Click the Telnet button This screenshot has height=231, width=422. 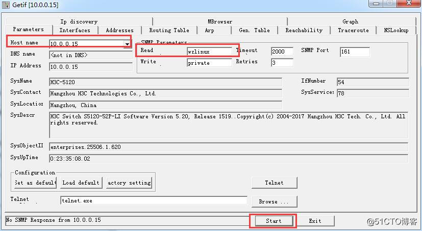point(274,183)
